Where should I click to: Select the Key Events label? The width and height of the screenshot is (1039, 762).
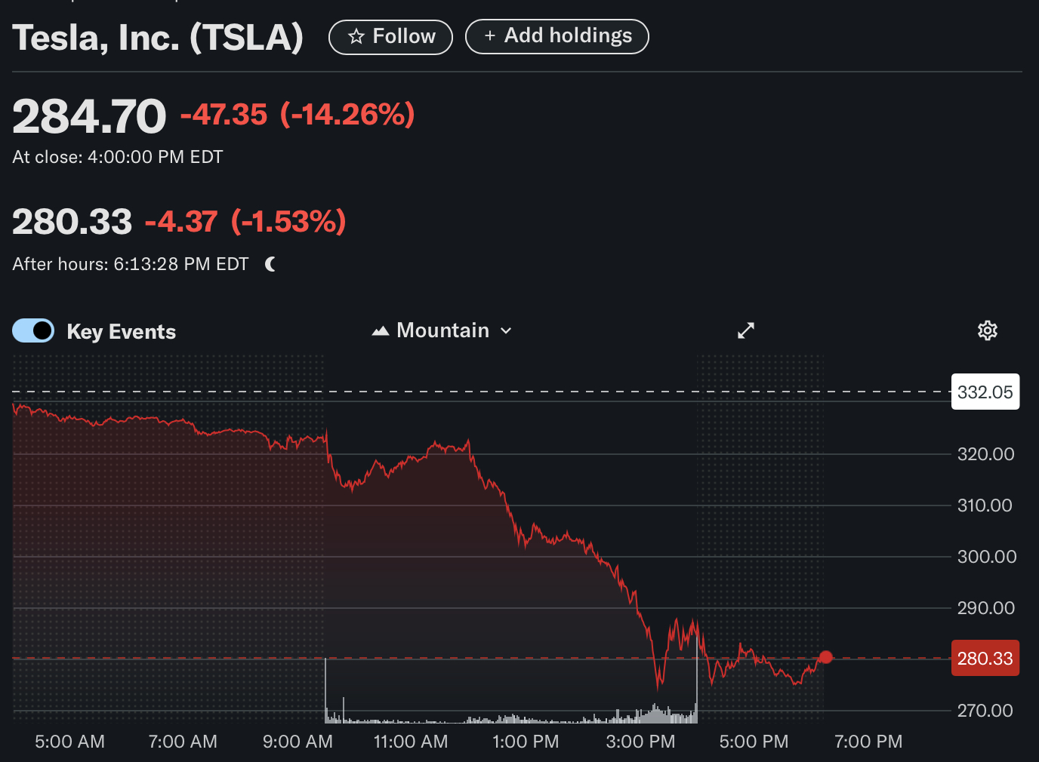pyautogui.click(x=121, y=330)
